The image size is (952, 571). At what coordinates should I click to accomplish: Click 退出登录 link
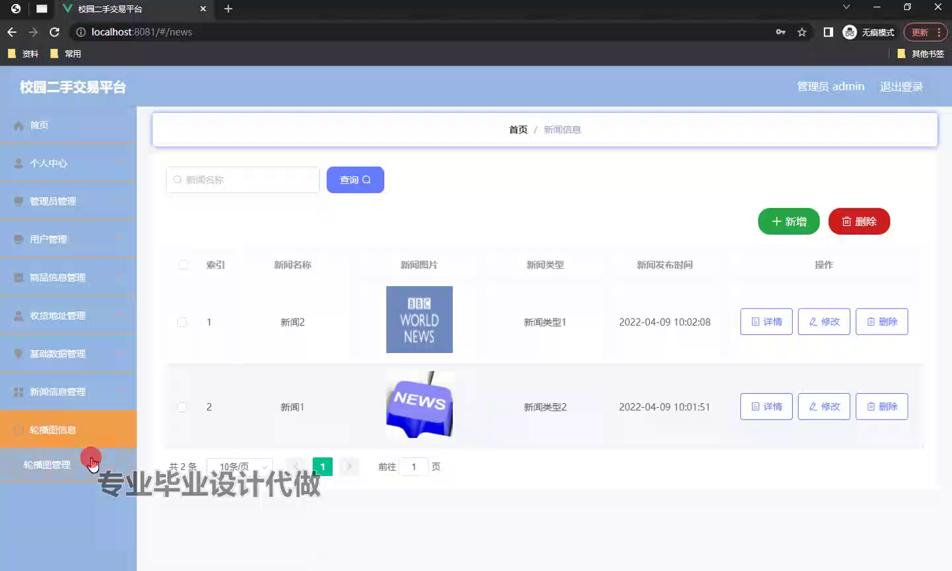pyautogui.click(x=901, y=87)
